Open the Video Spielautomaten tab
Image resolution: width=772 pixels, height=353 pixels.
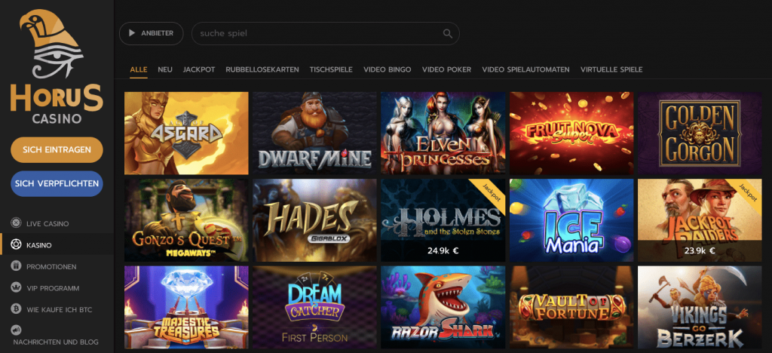point(525,69)
